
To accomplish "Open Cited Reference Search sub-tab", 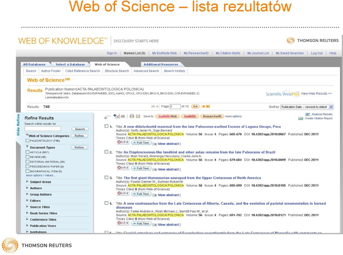I will [83, 71].
